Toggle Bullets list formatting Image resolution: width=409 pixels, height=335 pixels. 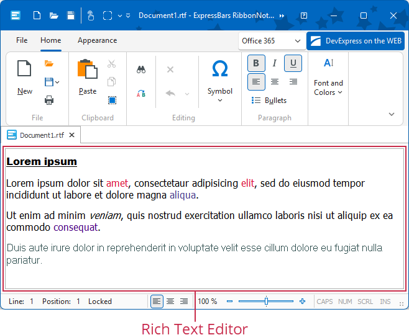[269, 100]
